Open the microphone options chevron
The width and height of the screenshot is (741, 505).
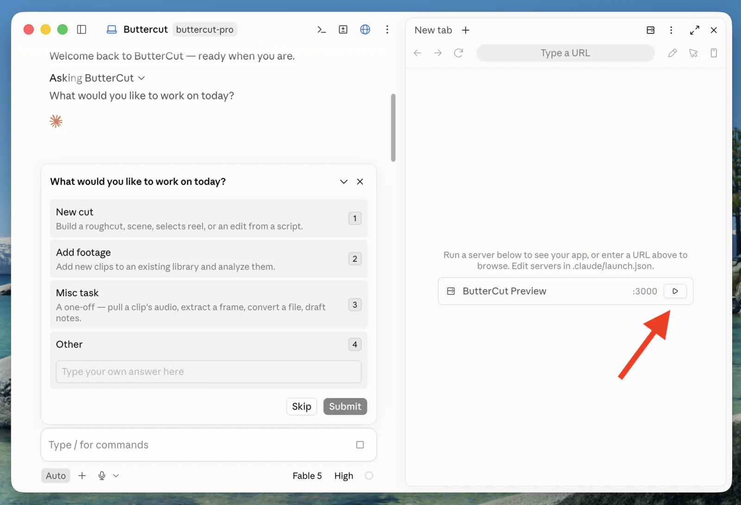point(116,475)
